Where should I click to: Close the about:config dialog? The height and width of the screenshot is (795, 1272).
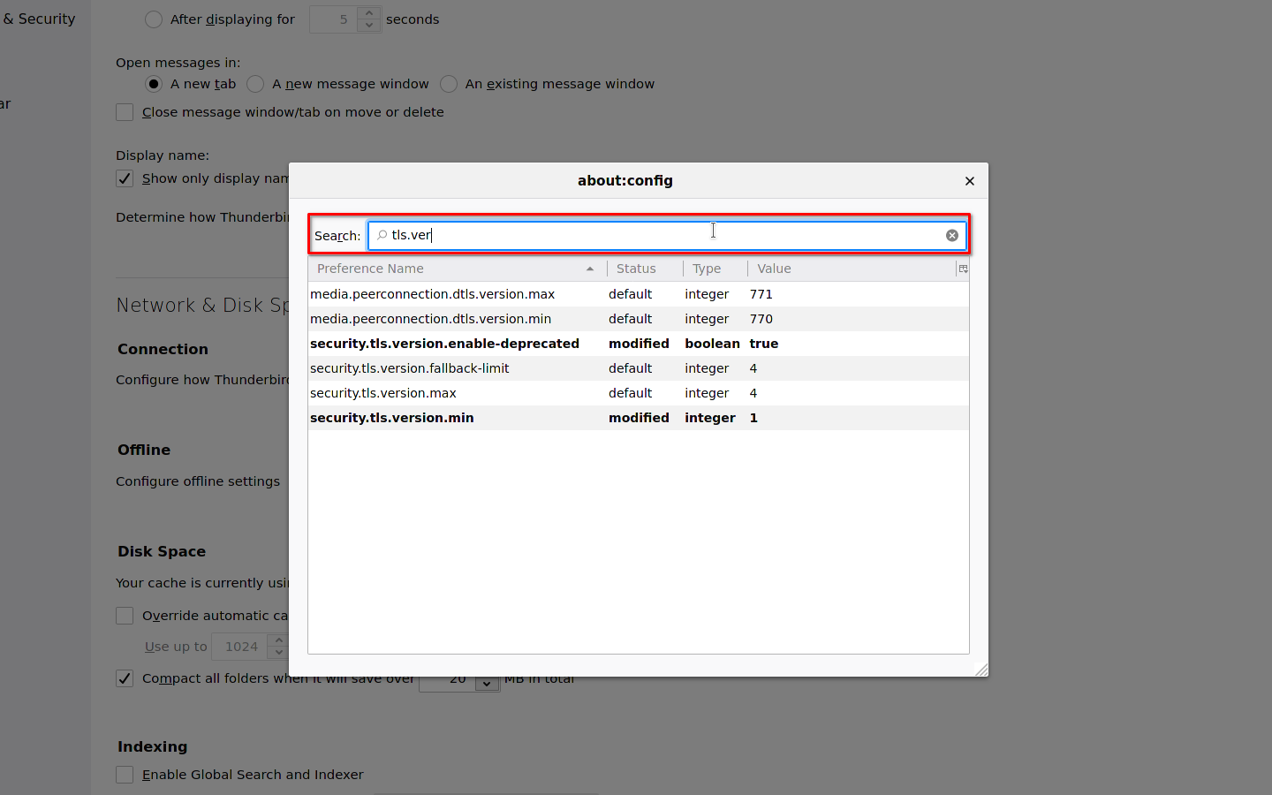pos(969,181)
